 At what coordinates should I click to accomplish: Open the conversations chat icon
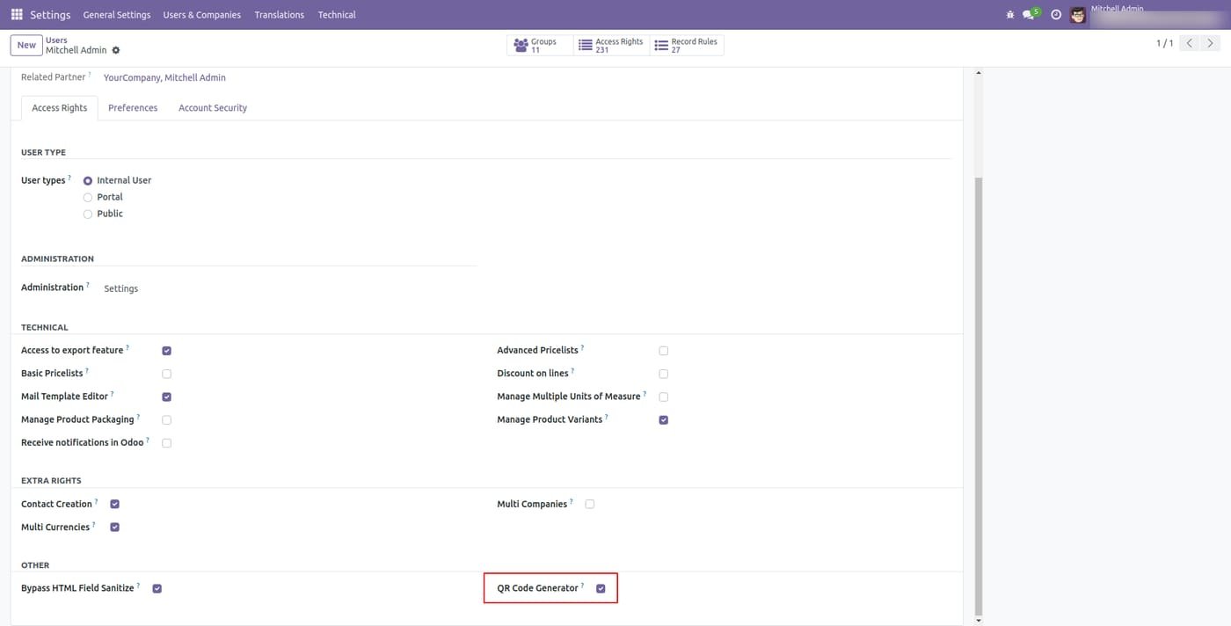1029,15
